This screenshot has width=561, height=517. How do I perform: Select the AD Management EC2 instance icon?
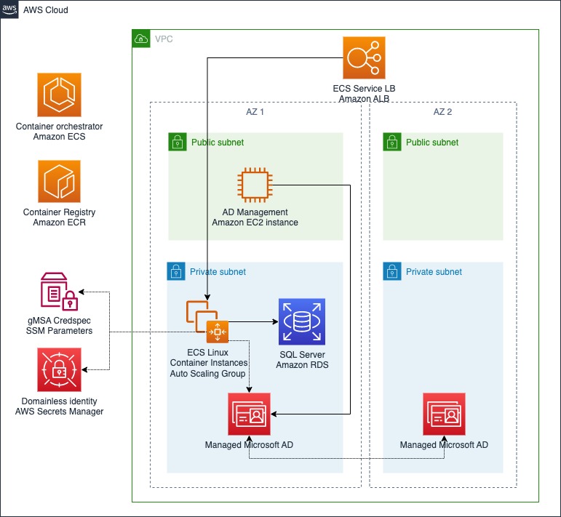pos(255,185)
